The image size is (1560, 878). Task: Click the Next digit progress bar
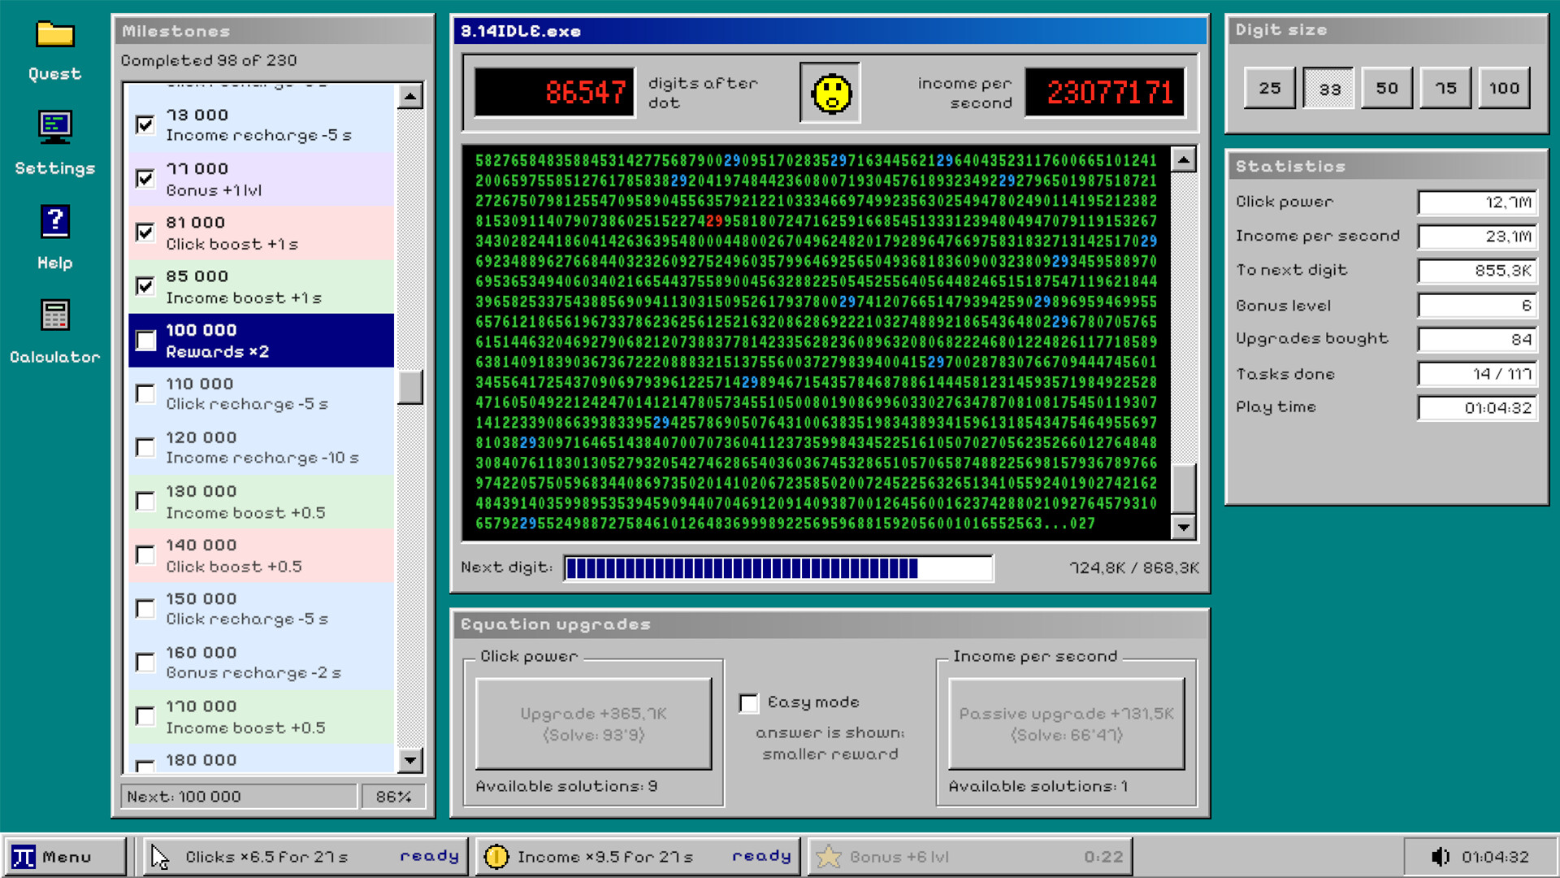pos(778,568)
